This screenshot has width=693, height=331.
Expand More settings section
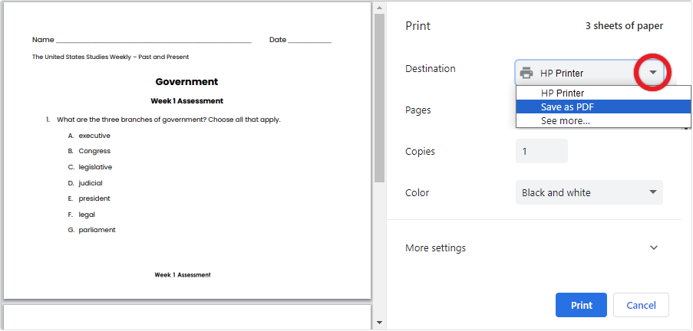point(532,247)
